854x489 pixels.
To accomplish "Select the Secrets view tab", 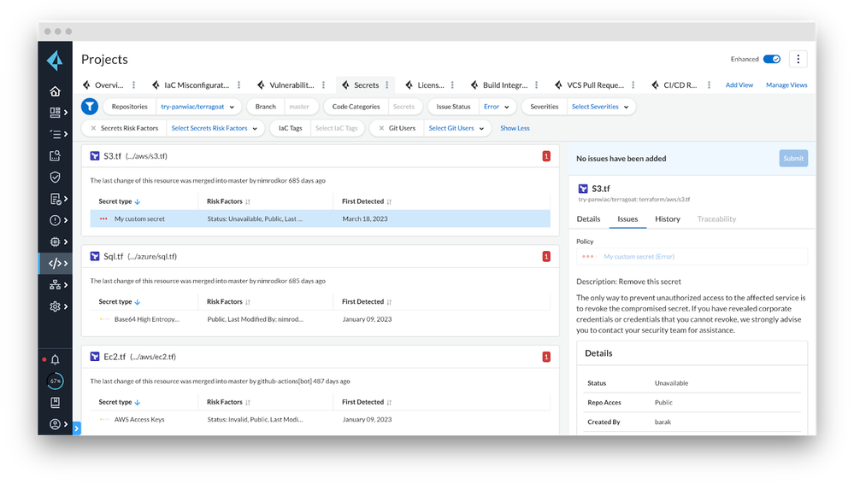I will pos(361,84).
